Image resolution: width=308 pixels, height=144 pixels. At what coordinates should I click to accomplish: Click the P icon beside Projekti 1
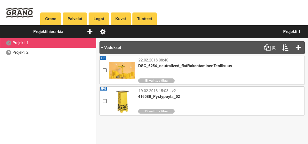point(8,43)
